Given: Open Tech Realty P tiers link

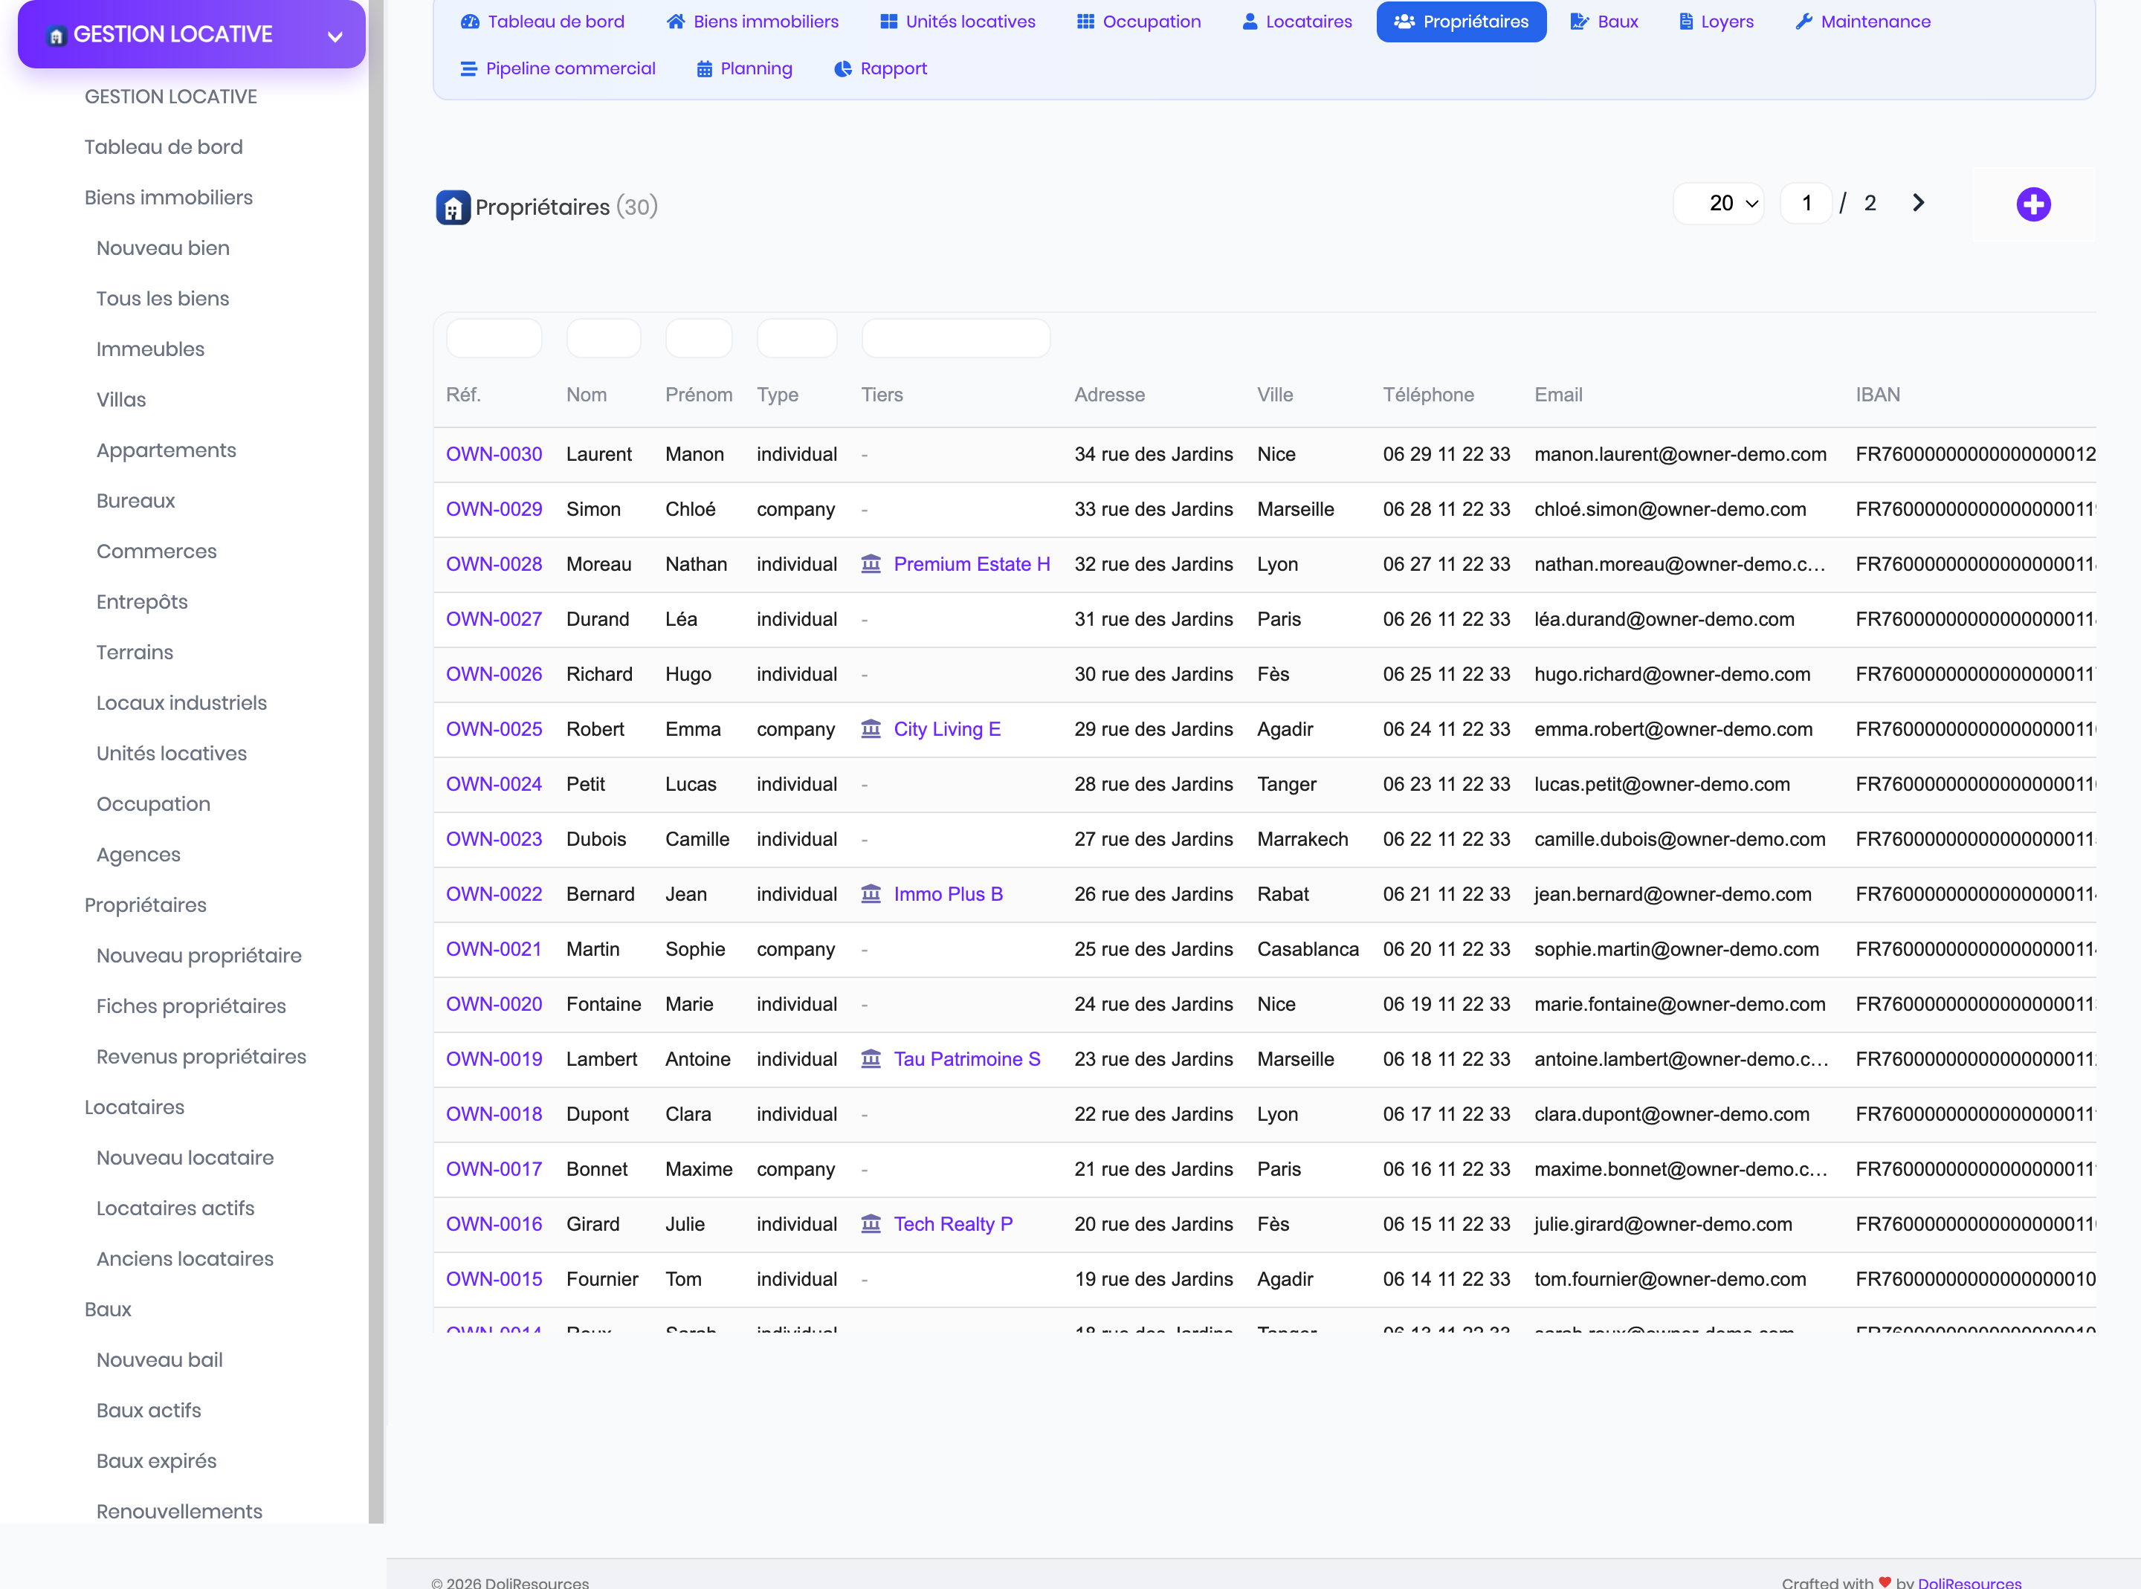Looking at the screenshot, I should click(x=953, y=1223).
